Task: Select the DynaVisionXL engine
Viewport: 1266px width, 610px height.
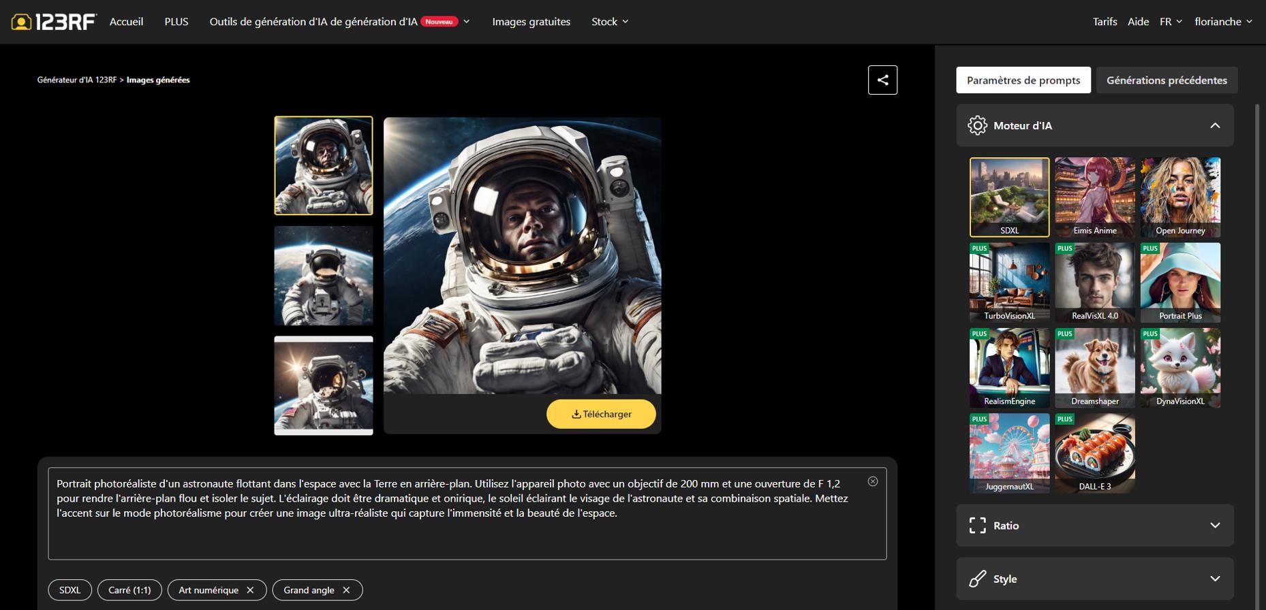Action: pos(1181,368)
